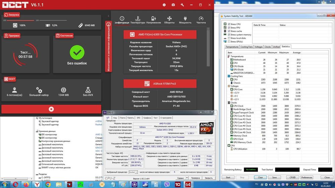Viewport: 335px width, 188px height.
Task: Switch to AIDA64 Cooling Fans tab
Action: click(247, 47)
